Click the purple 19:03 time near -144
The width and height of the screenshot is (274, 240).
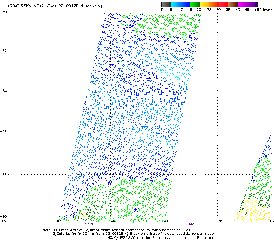tap(88, 224)
